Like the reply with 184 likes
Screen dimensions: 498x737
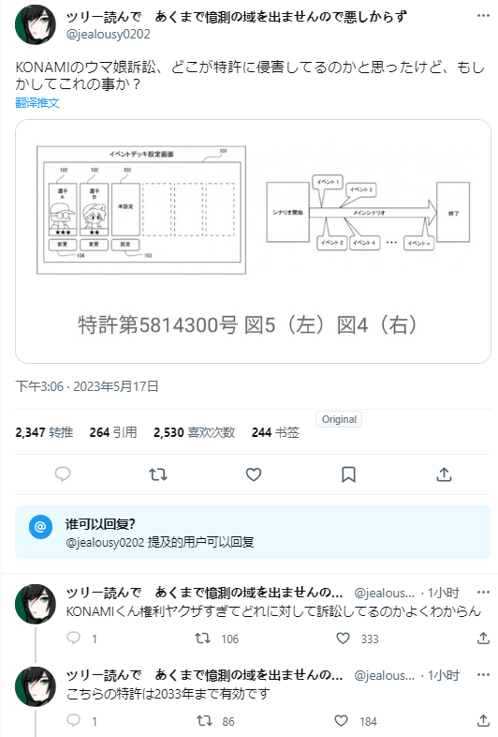pyautogui.click(x=342, y=720)
